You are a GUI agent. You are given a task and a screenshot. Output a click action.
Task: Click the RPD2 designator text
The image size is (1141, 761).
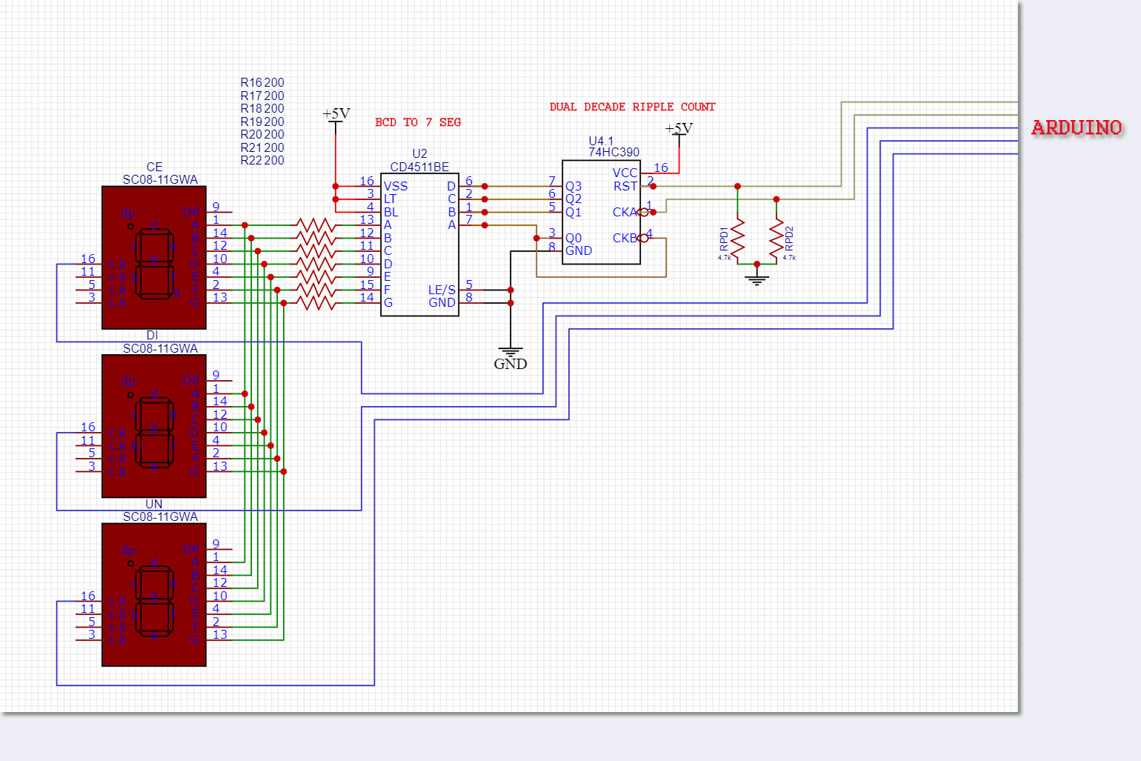click(789, 239)
